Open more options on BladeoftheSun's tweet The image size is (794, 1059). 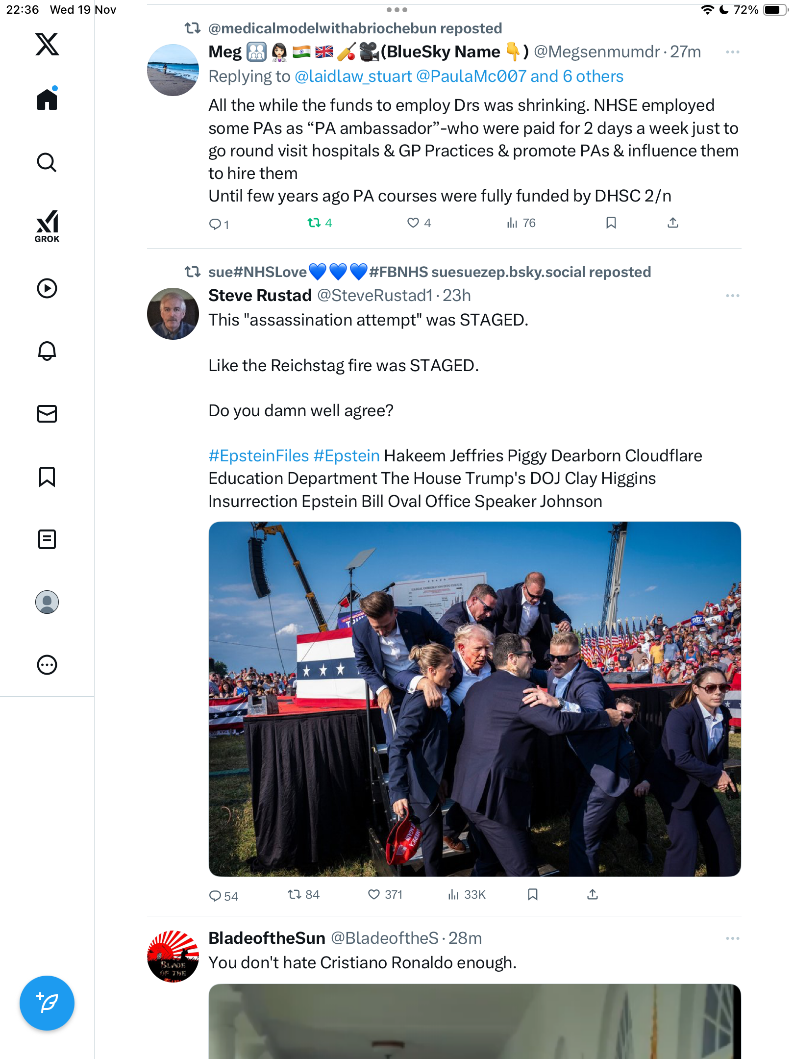pyautogui.click(x=732, y=938)
